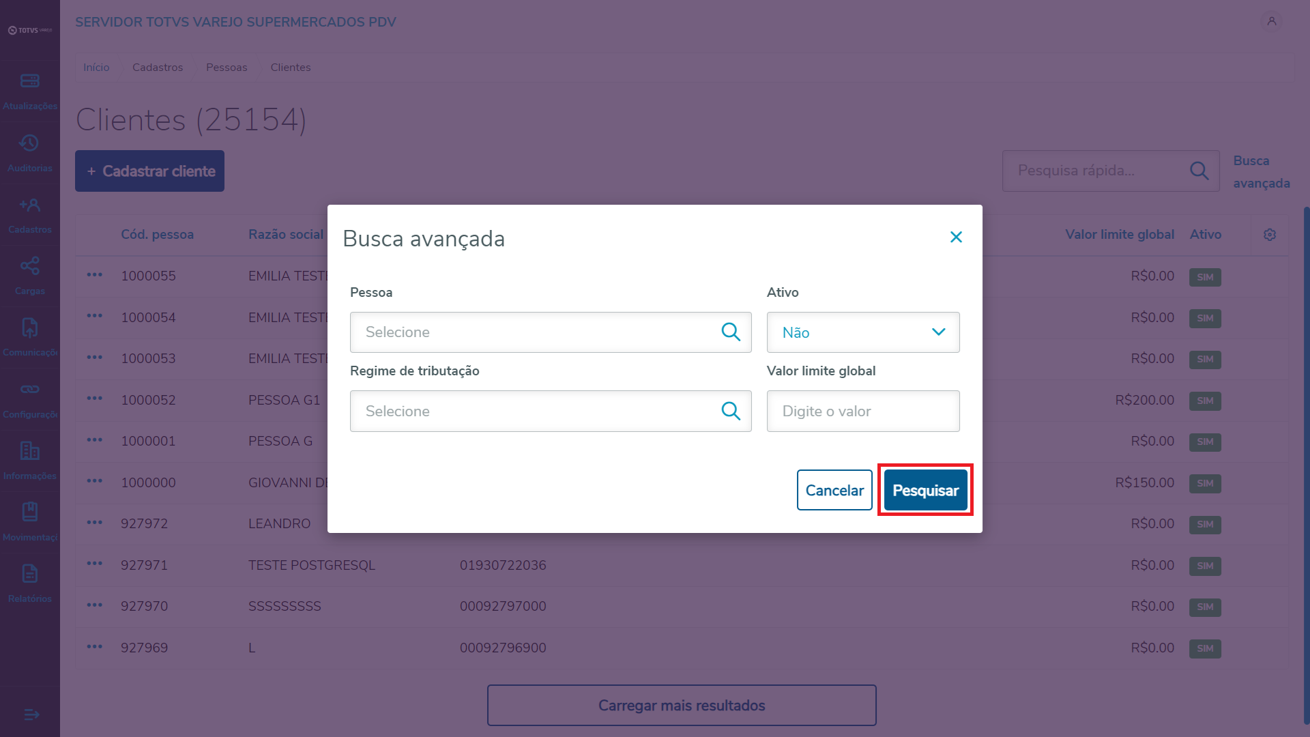Open row options for 927971

(94, 564)
